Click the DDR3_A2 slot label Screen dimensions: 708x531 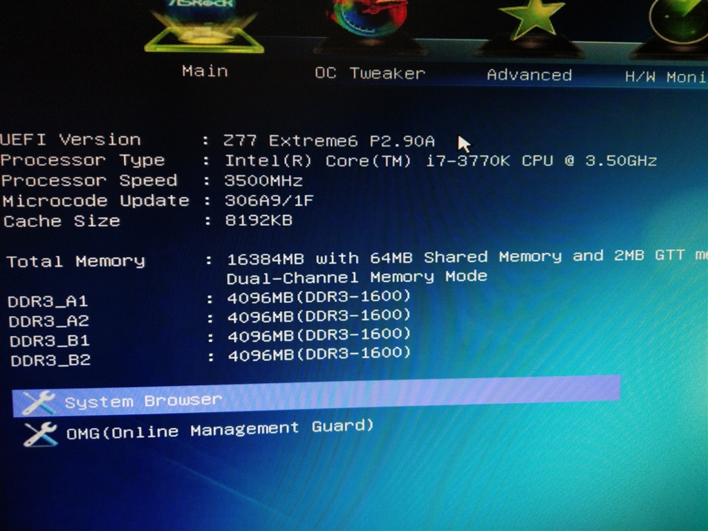click(x=49, y=321)
